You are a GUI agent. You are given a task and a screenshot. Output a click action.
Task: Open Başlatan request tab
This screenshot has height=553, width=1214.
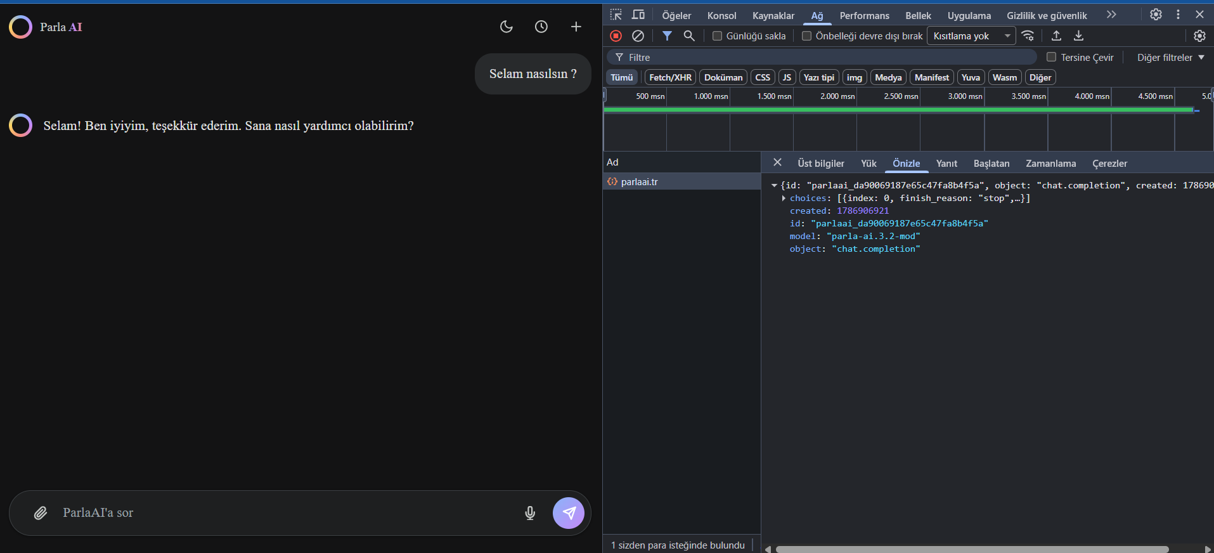pyautogui.click(x=991, y=163)
